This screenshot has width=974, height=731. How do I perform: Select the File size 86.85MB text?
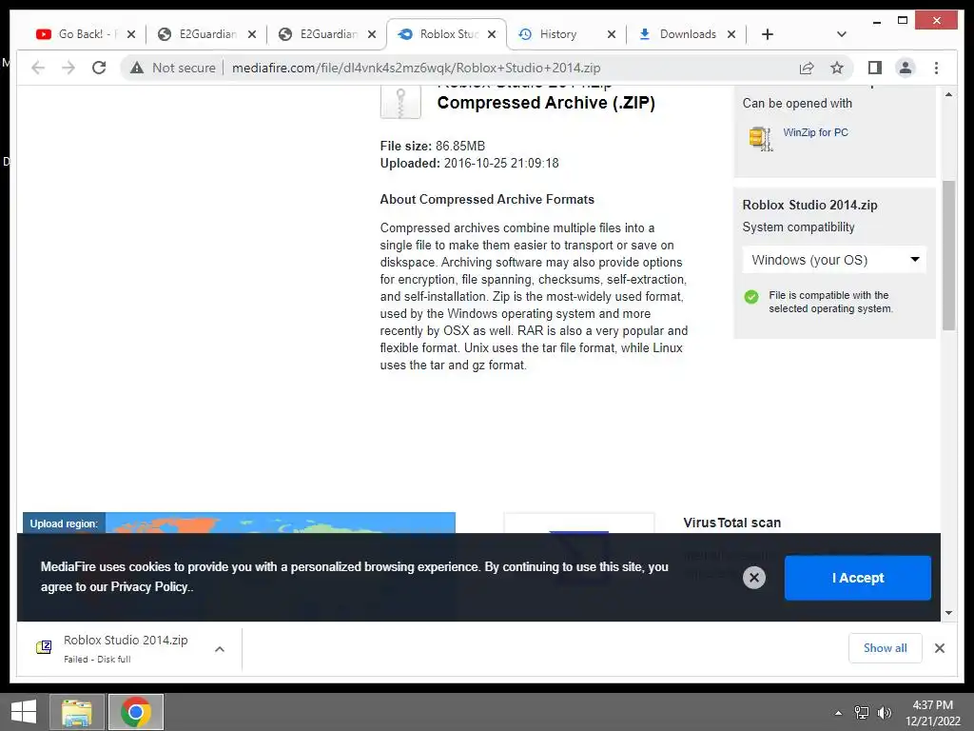(x=433, y=146)
